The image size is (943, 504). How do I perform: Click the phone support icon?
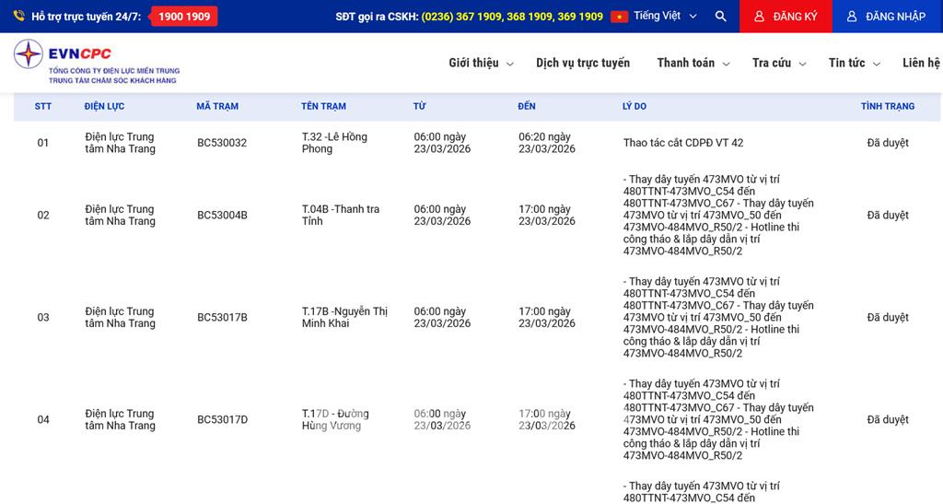18,17
